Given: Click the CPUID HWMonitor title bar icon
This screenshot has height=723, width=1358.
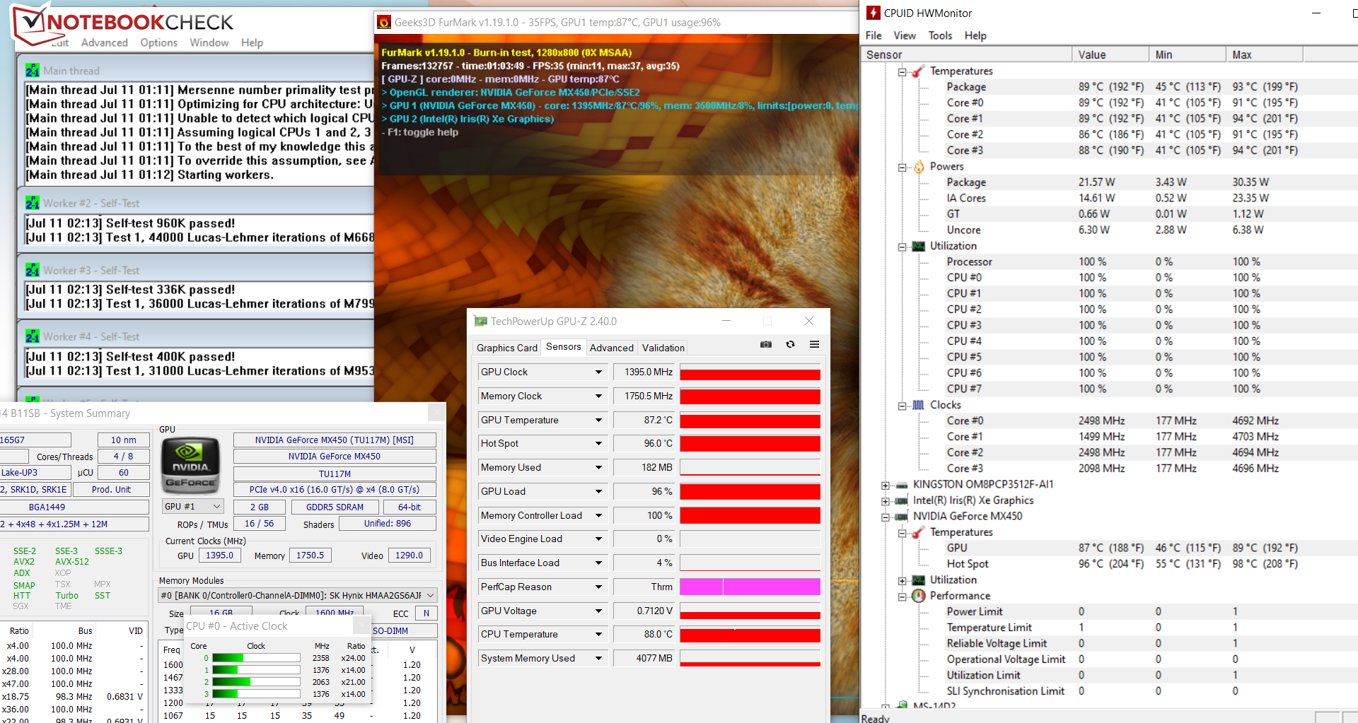Looking at the screenshot, I should point(874,13).
